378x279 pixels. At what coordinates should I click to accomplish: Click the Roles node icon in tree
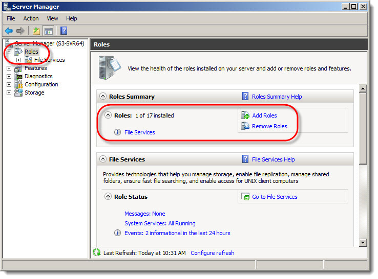pos(18,52)
